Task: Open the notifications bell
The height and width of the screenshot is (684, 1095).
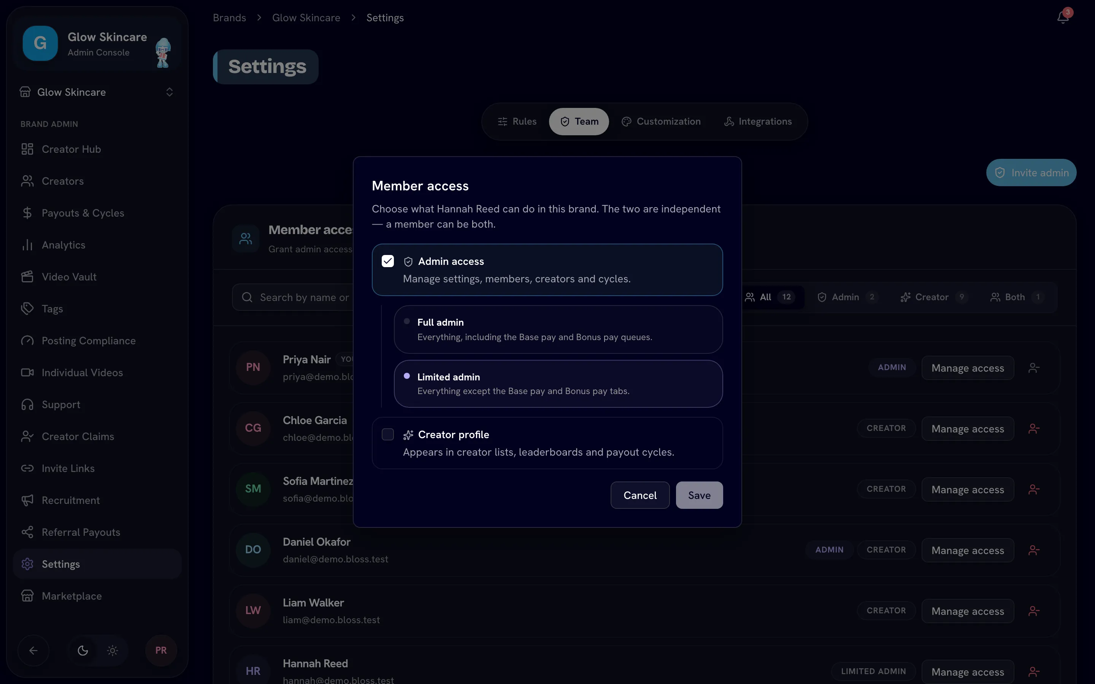Action: [x=1063, y=17]
